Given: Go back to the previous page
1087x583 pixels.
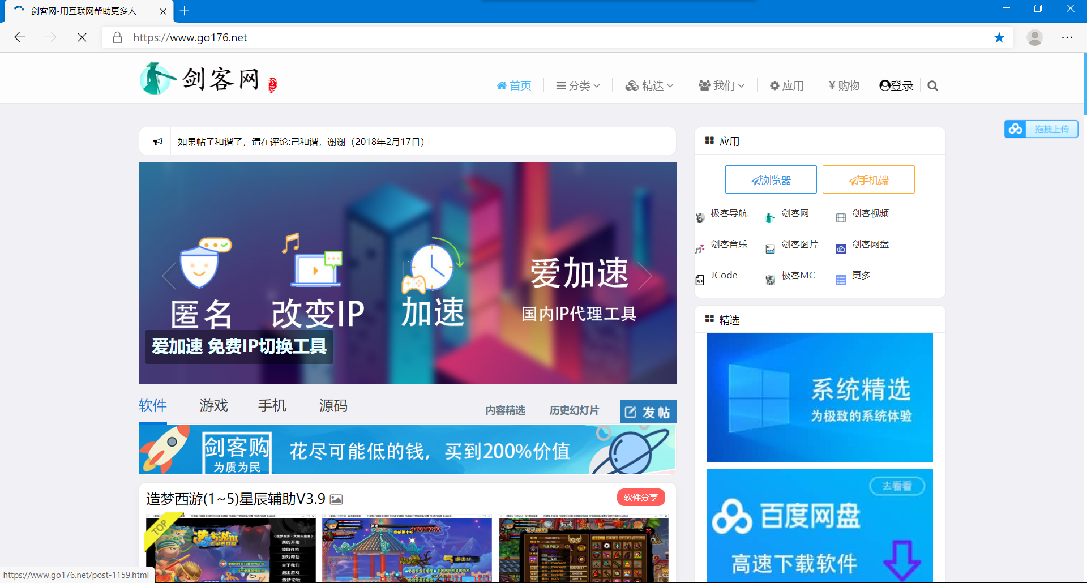Looking at the screenshot, I should [x=20, y=37].
